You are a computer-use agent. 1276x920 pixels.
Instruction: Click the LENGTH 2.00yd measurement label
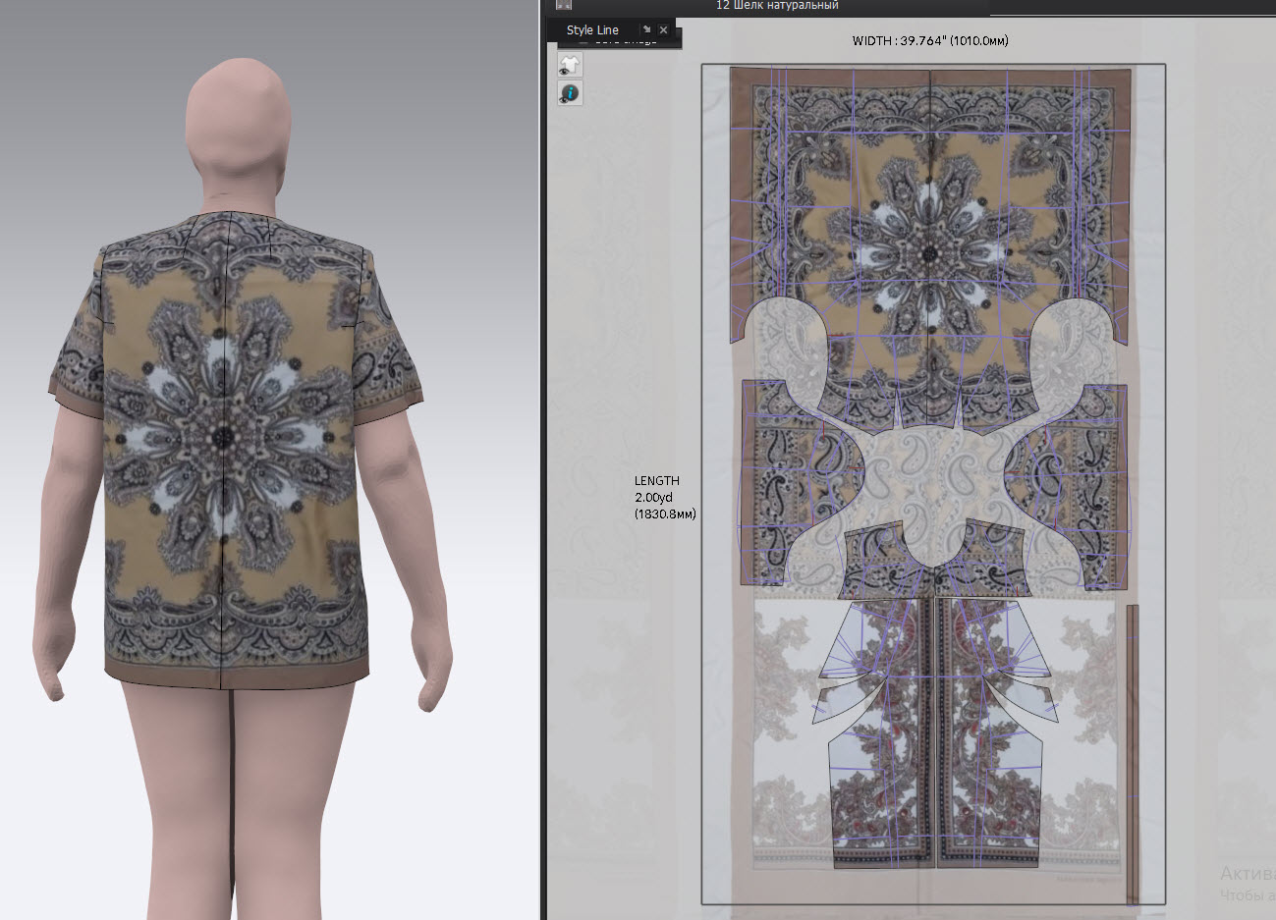click(x=665, y=497)
